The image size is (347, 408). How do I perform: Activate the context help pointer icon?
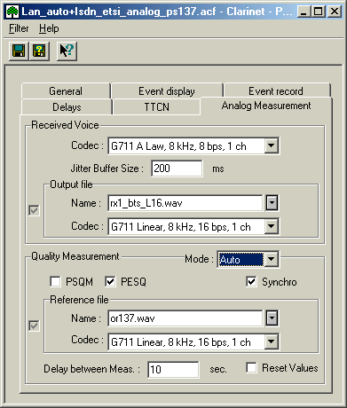pos(67,51)
